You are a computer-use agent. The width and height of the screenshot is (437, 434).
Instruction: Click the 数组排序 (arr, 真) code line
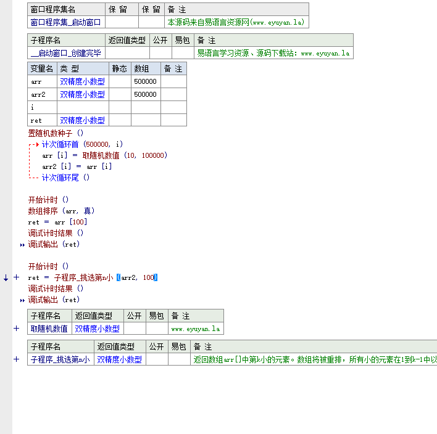click(61, 211)
